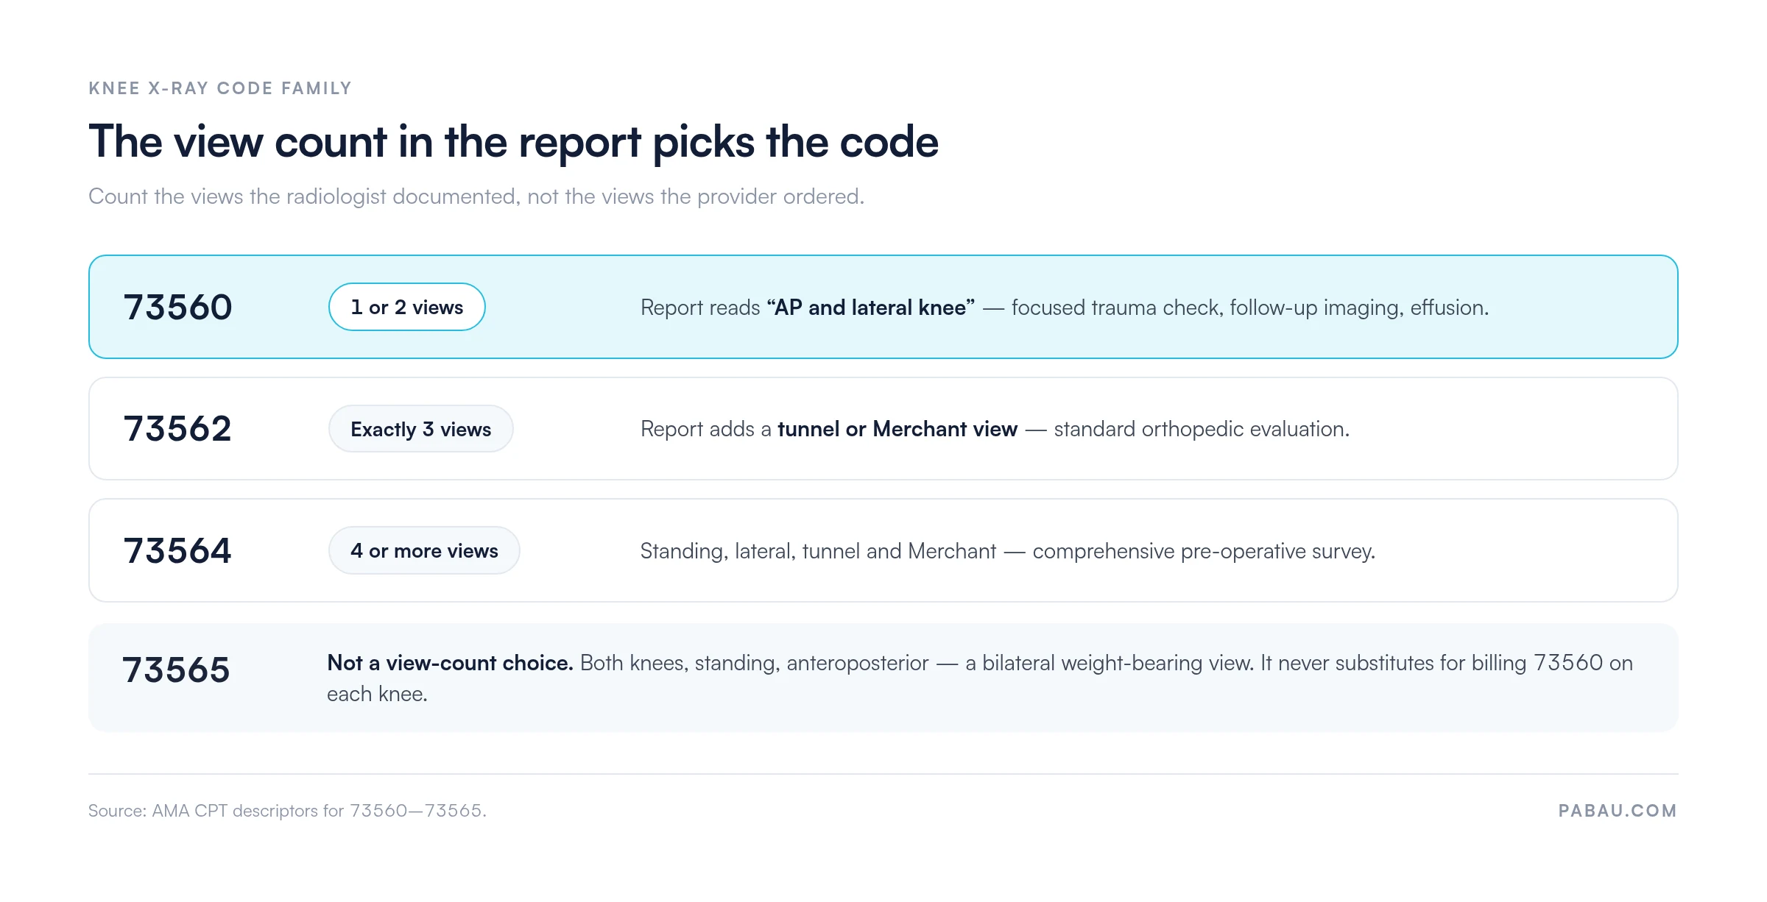Select the 73564 code number
Image resolution: width=1767 pixels, height=902 pixels.
click(177, 551)
